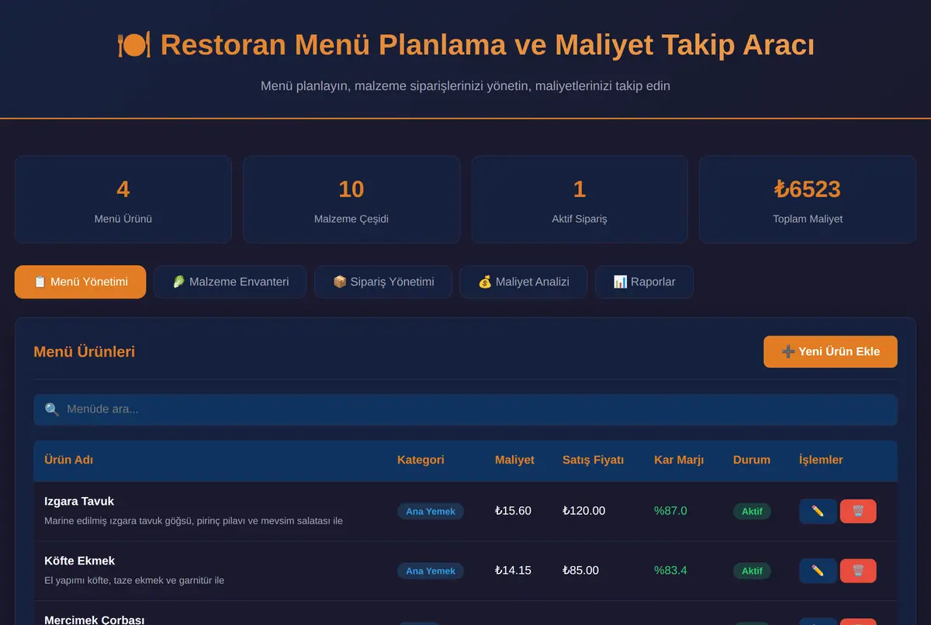Image resolution: width=931 pixels, height=625 pixels.
Task: Switch to the Malzeme Envanteri tab
Action: [230, 281]
